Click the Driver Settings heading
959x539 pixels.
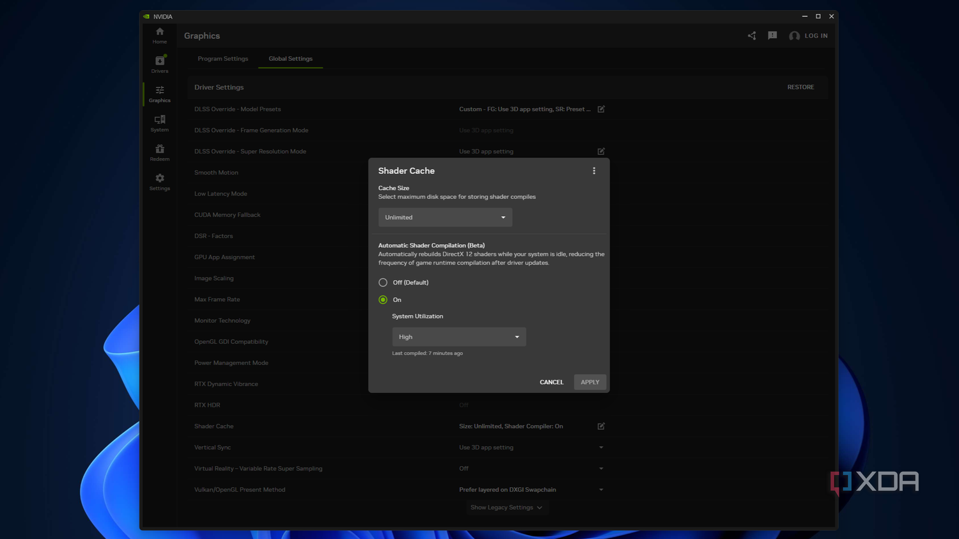tap(219, 88)
